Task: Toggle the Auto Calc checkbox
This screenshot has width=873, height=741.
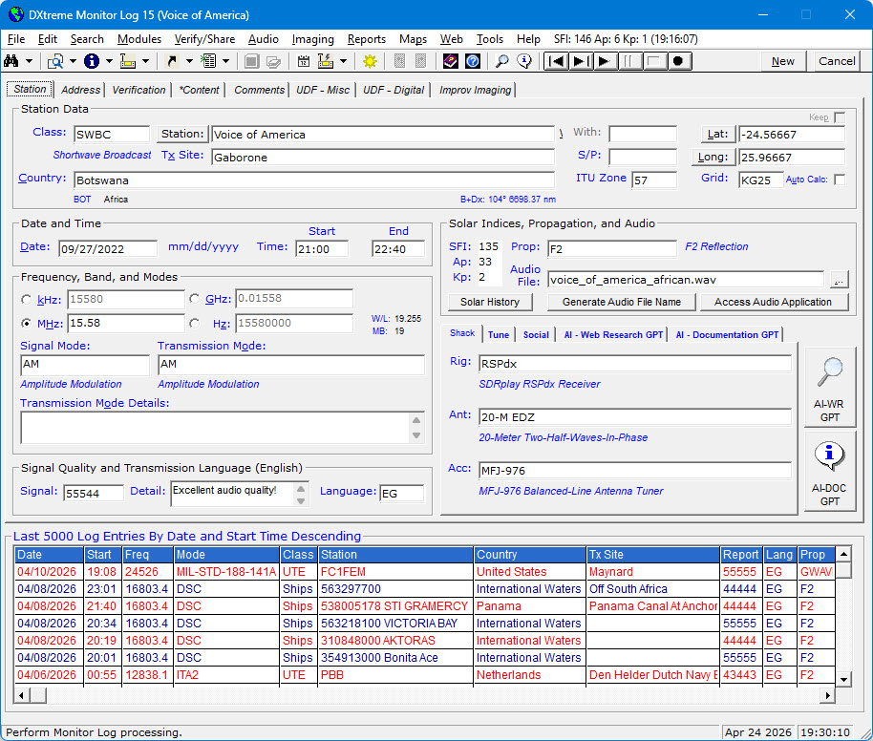Action: point(839,180)
